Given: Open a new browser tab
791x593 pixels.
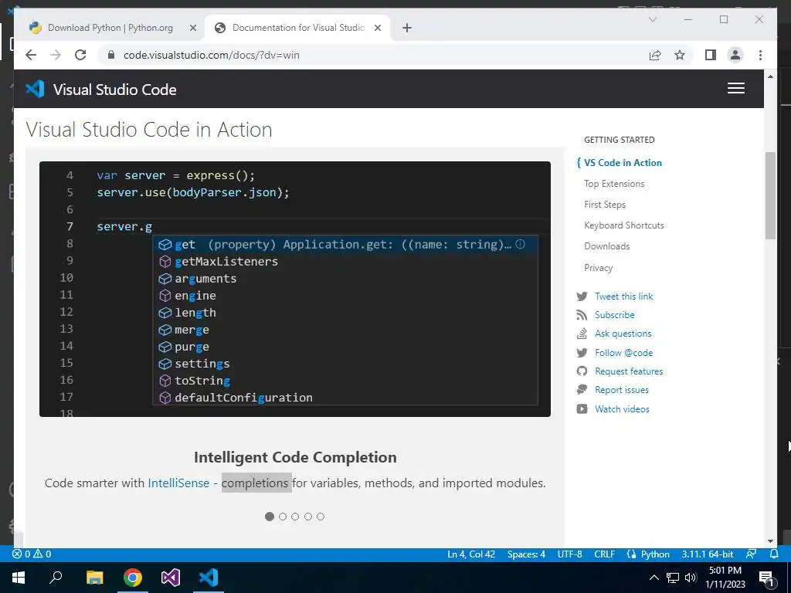Looking at the screenshot, I should 406,28.
